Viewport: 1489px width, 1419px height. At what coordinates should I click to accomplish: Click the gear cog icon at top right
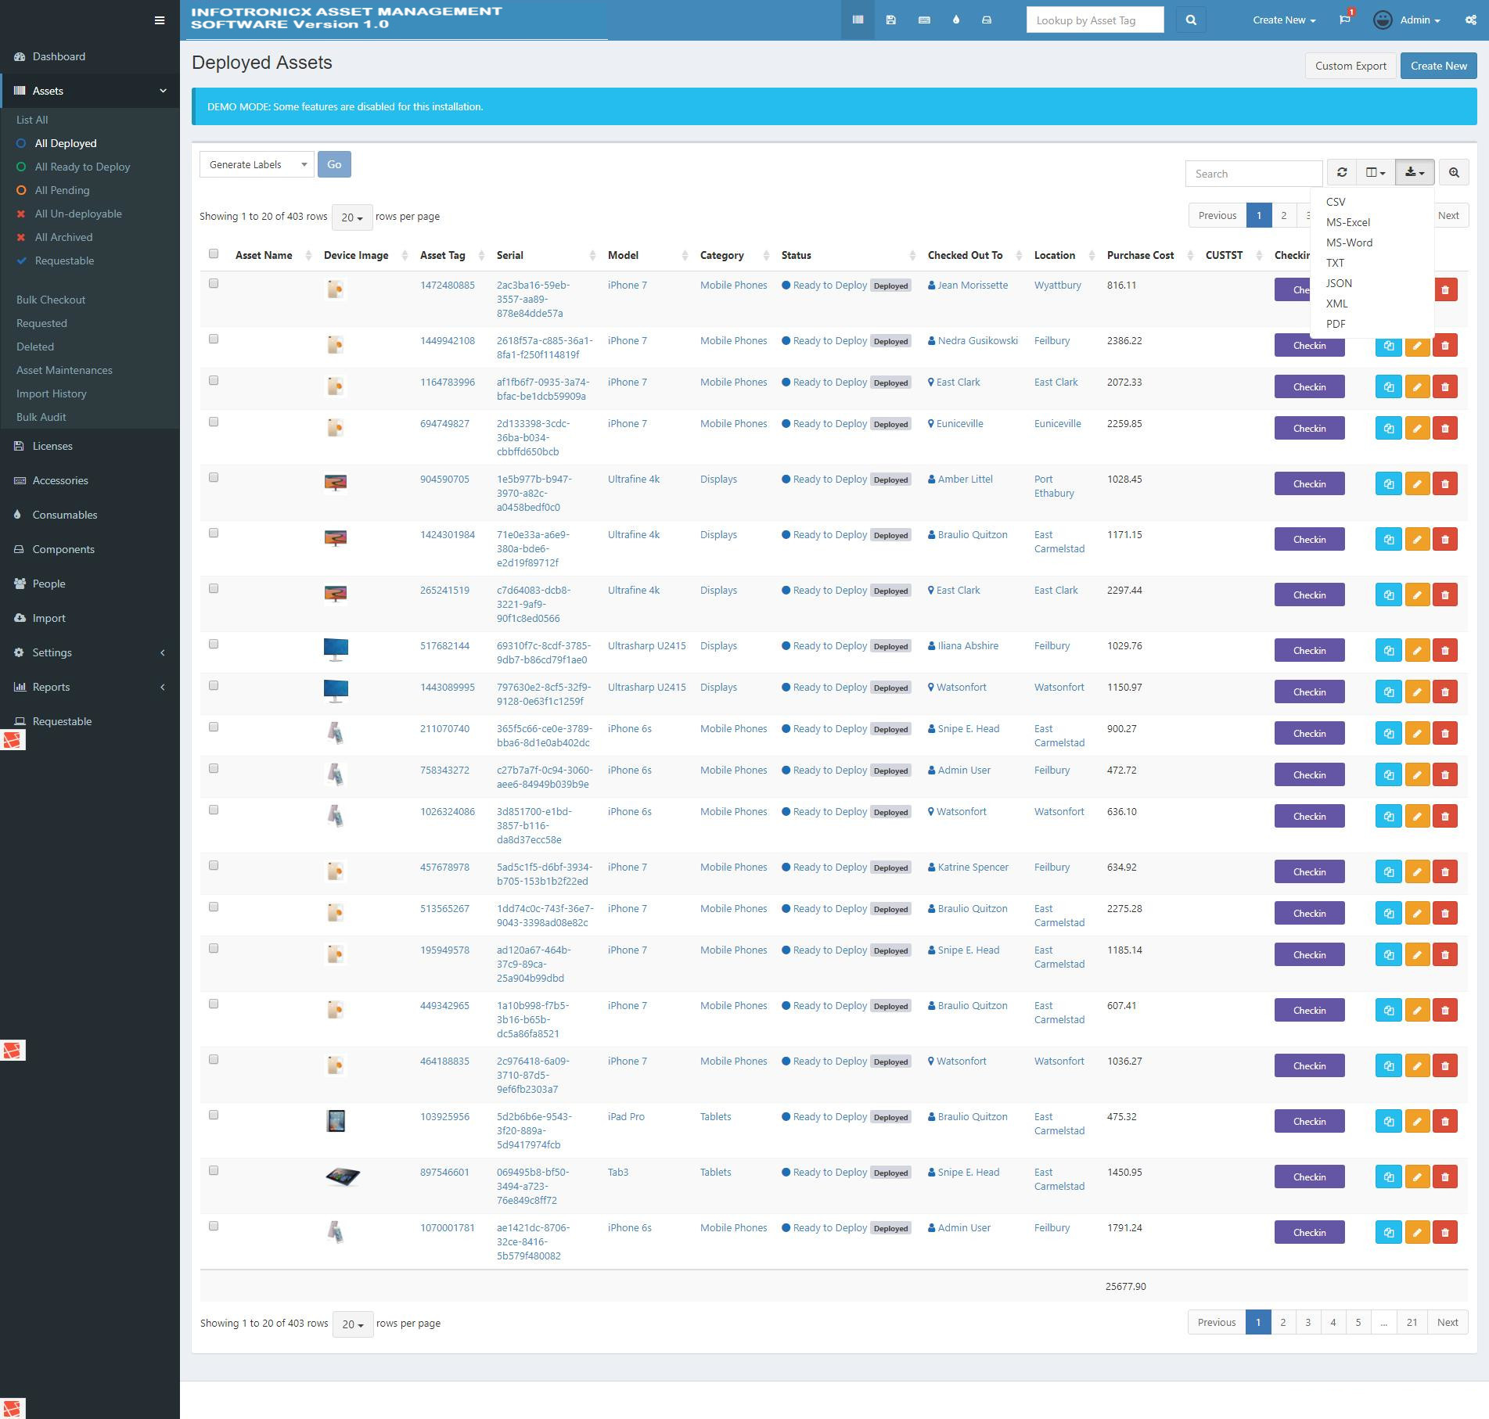(x=1469, y=20)
